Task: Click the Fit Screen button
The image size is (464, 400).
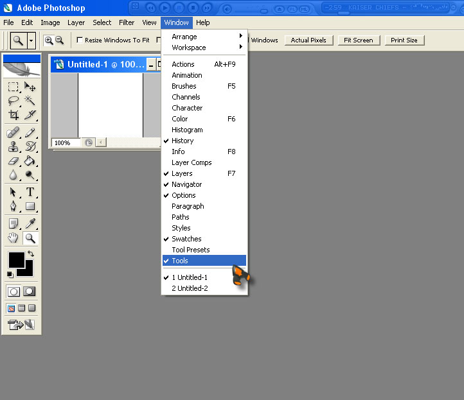Action: click(359, 40)
